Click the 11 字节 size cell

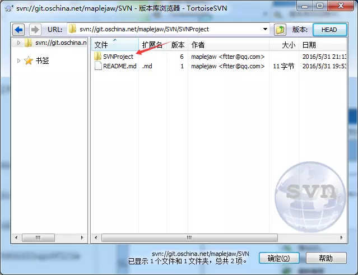tap(283, 66)
